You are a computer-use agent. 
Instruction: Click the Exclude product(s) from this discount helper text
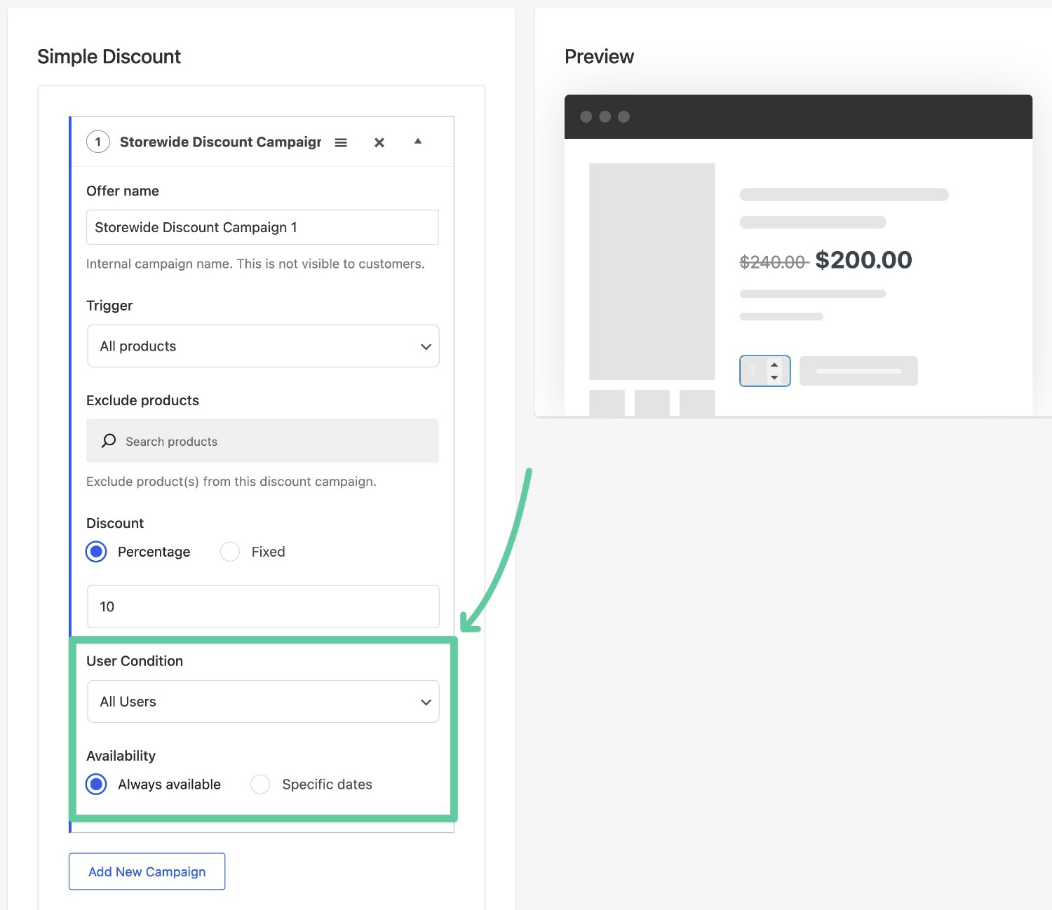[231, 482]
